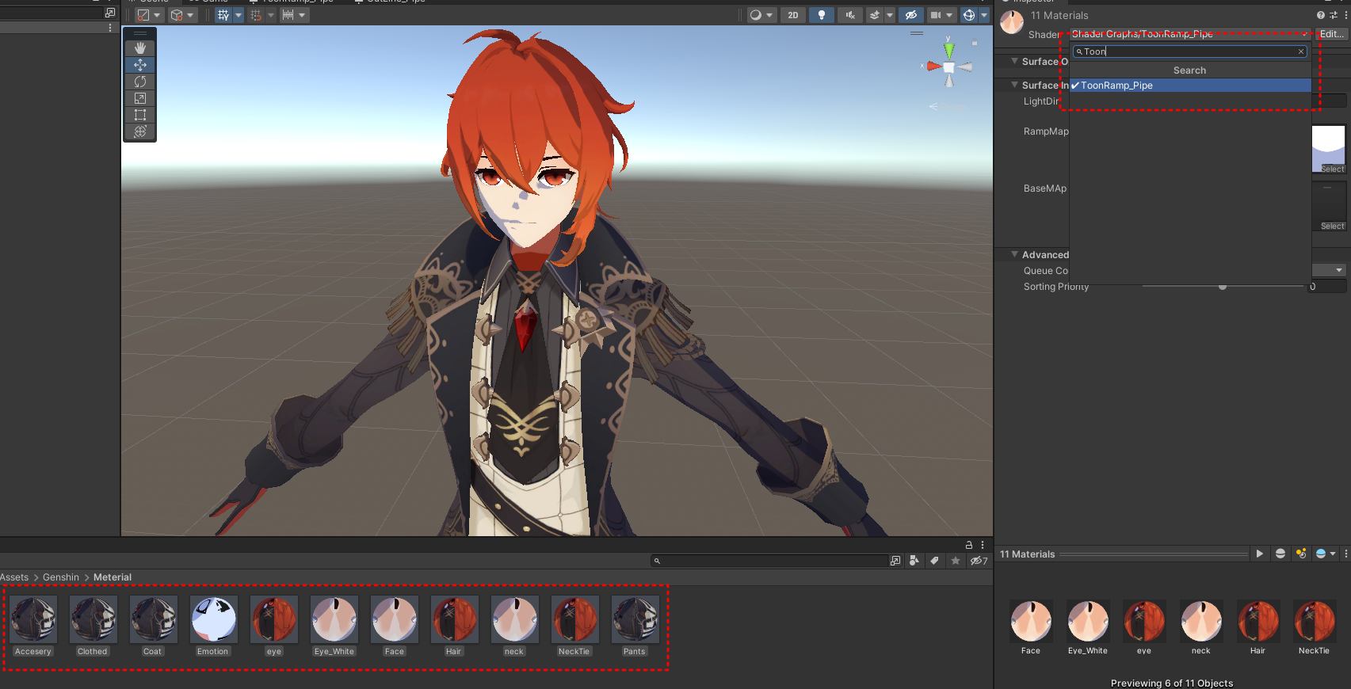The height and width of the screenshot is (689, 1351).
Task: Search by label in Project window
Action: (935, 561)
